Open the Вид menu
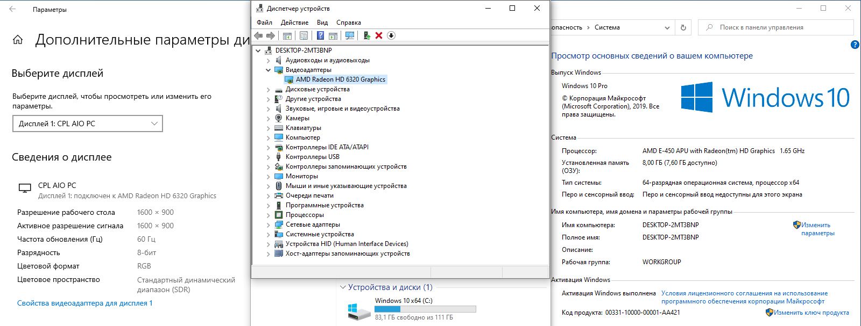The height and width of the screenshot is (326, 861). pyautogui.click(x=322, y=23)
